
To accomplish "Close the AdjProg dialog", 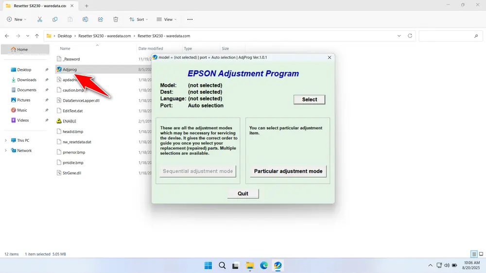I will (x=330, y=57).
